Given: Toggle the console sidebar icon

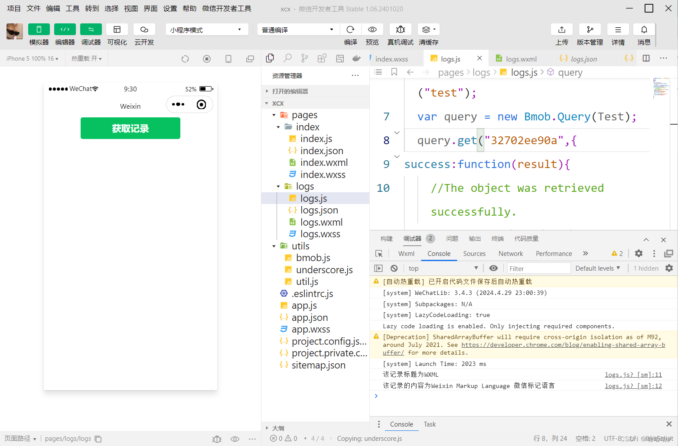Looking at the screenshot, I should pyautogui.click(x=378, y=268).
